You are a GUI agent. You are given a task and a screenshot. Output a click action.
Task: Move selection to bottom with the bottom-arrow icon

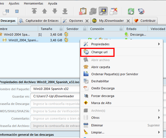pos(65,11)
